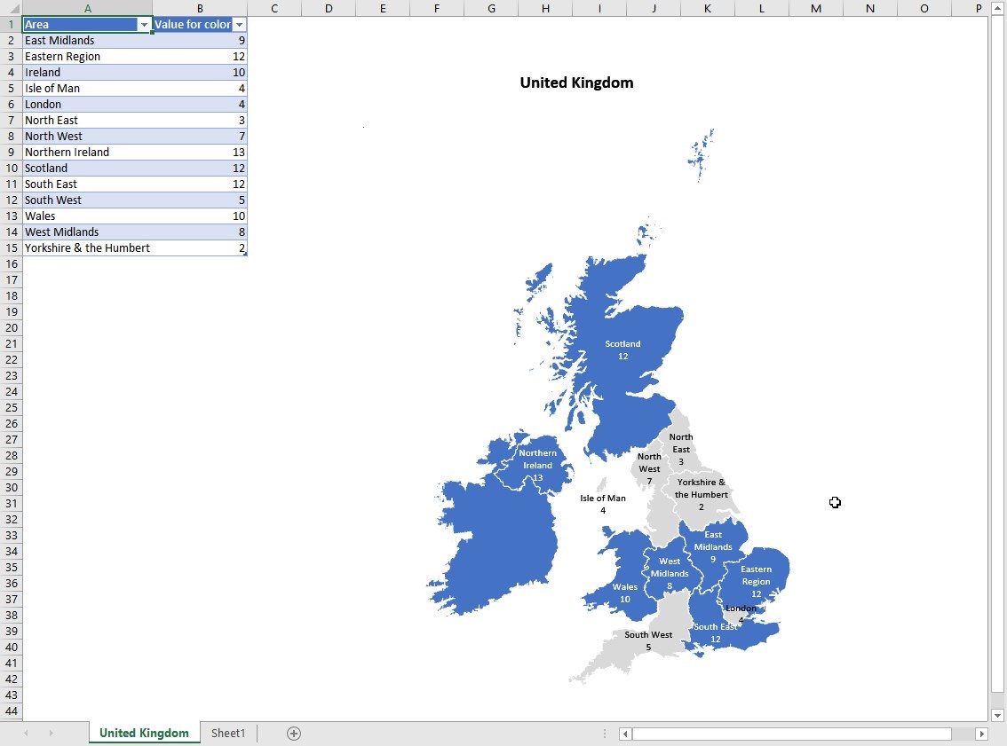Switch to the Sheet1 tab
The width and height of the screenshot is (1007, 746).
228,734
